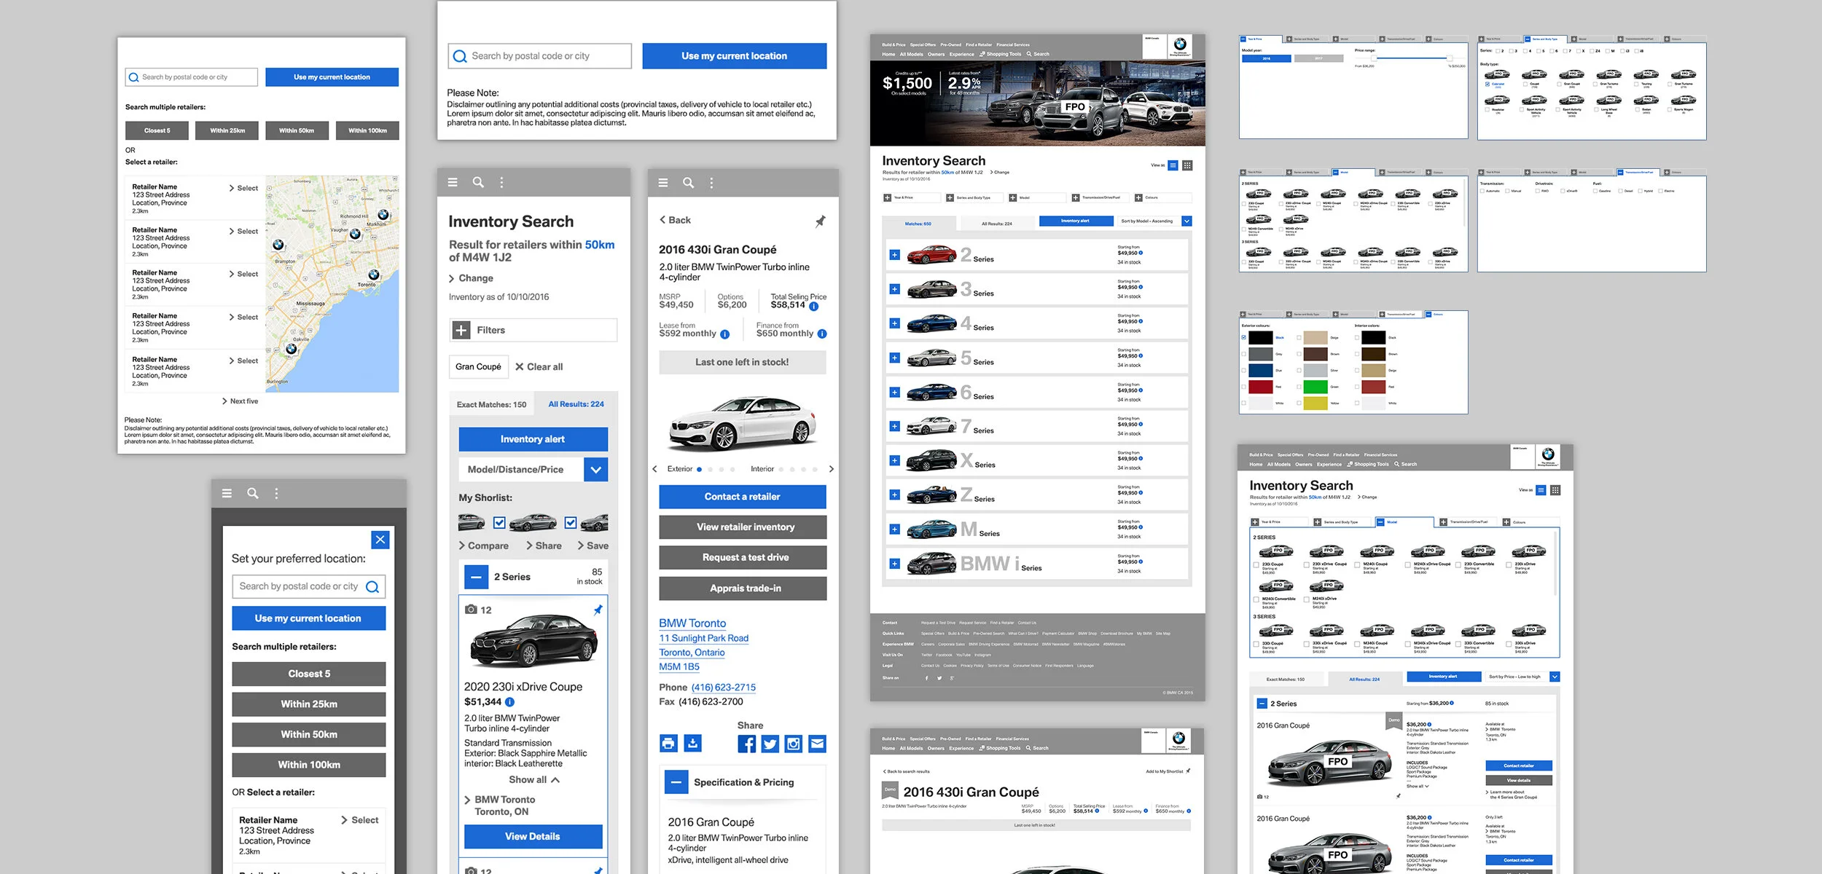The height and width of the screenshot is (874, 1822).
Task: Check the Series 2 checkbox in Series filter
Action: (x=1498, y=51)
